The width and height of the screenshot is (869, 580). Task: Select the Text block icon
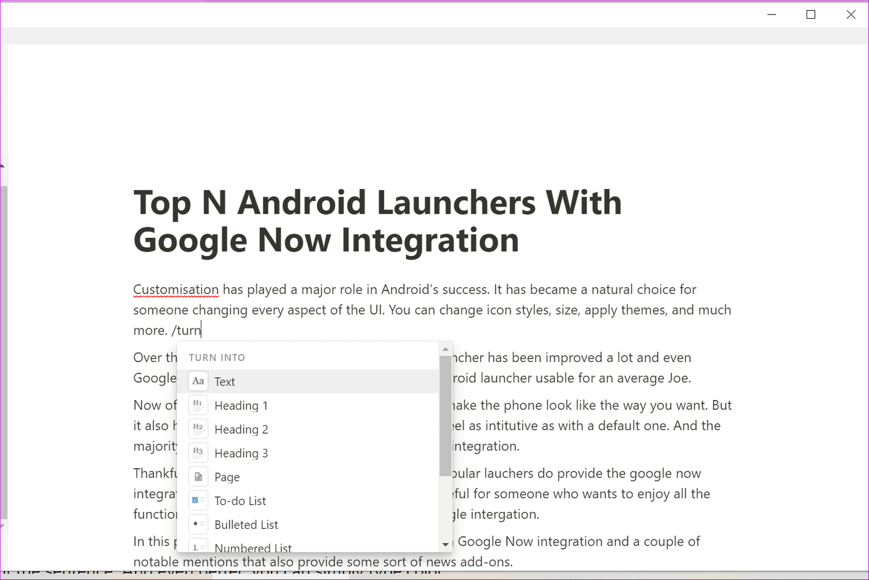click(x=198, y=381)
